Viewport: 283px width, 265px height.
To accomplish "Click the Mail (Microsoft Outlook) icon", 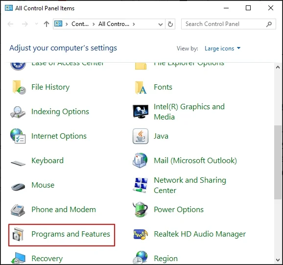I will (140, 160).
